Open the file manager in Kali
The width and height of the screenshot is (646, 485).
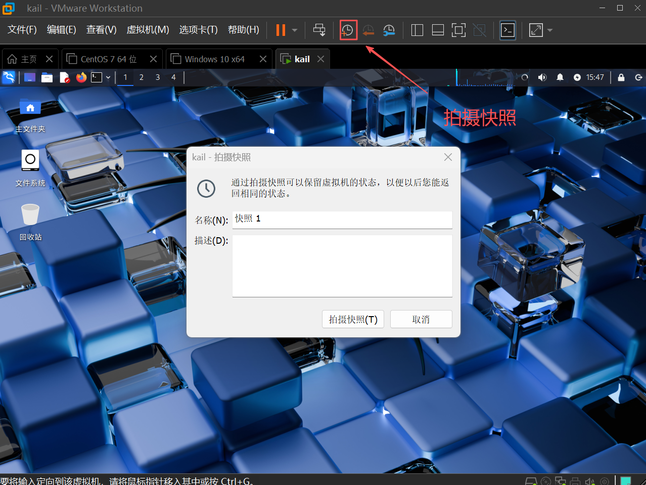click(47, 77)
